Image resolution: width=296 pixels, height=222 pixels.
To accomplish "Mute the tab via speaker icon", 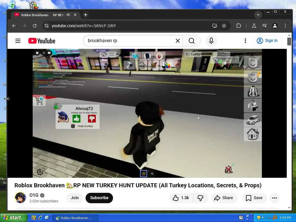I will click(68, 15).
